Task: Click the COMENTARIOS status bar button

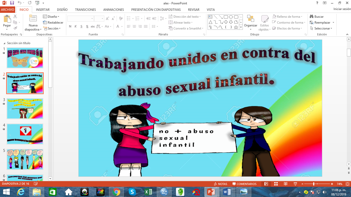Action: (x=244, y=184)
